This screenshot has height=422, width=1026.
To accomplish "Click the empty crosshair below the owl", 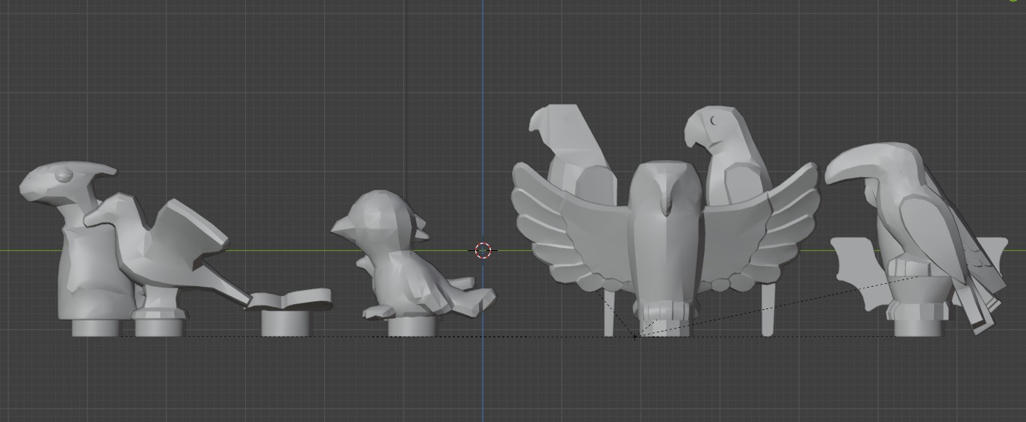I will (634, 337).
